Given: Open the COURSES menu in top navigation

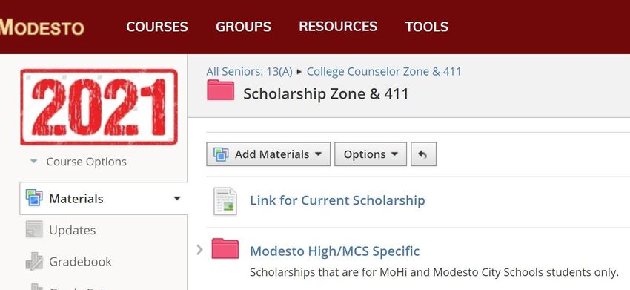Looking at the screenshot, I should tap(156, 27).
